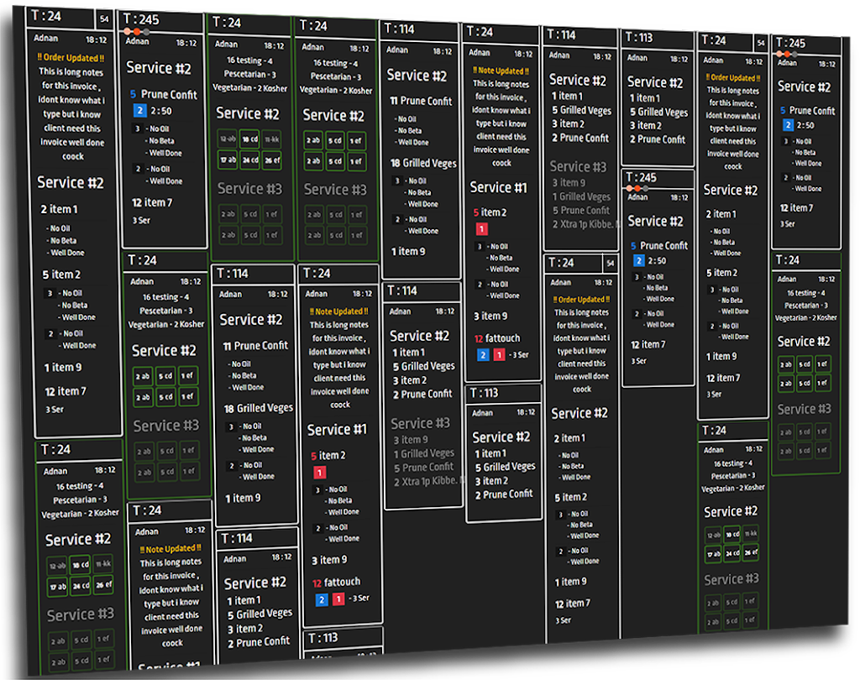Tap 24 cd box on green ticket above T:114

[250, 160]
